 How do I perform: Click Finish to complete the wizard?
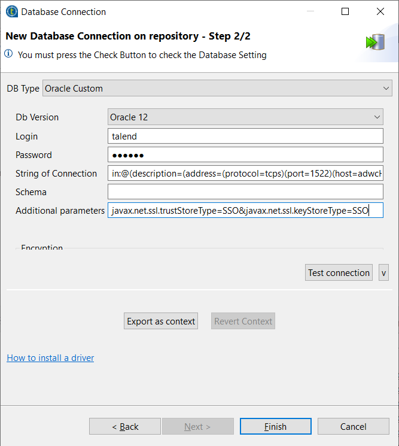point(275,427)
